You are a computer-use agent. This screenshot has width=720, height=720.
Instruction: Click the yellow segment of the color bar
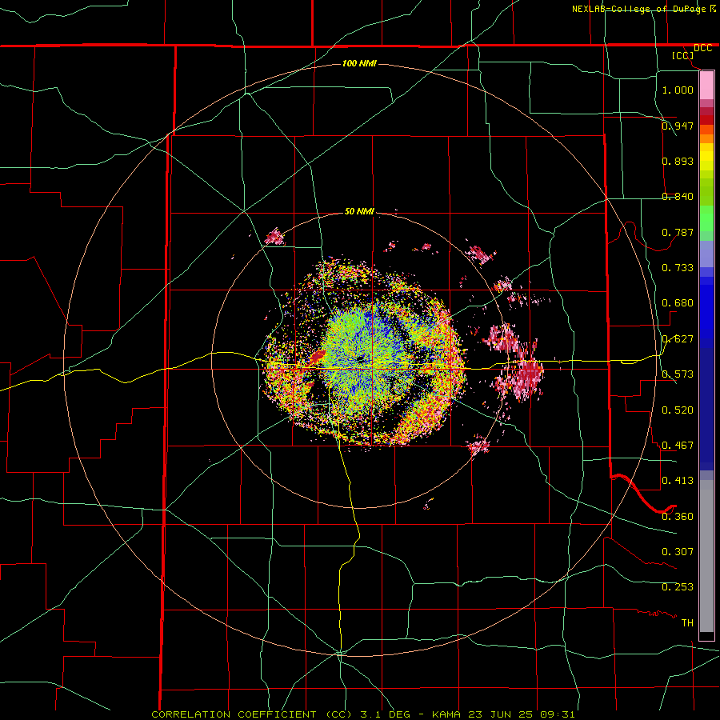(706, 156)
